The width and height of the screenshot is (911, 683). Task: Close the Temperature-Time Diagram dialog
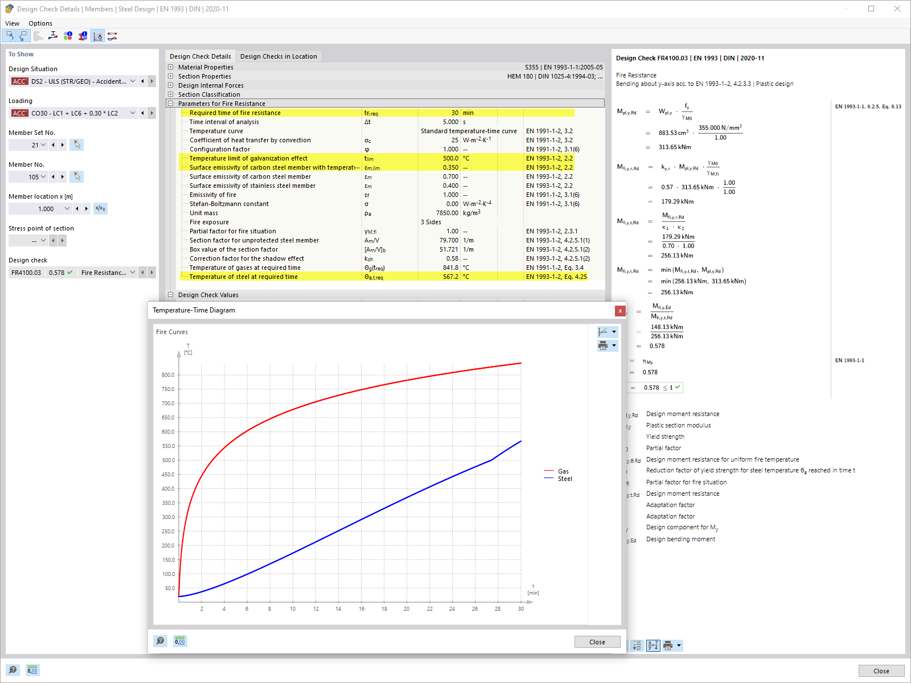pyautogui.click(x=619, y=311)
